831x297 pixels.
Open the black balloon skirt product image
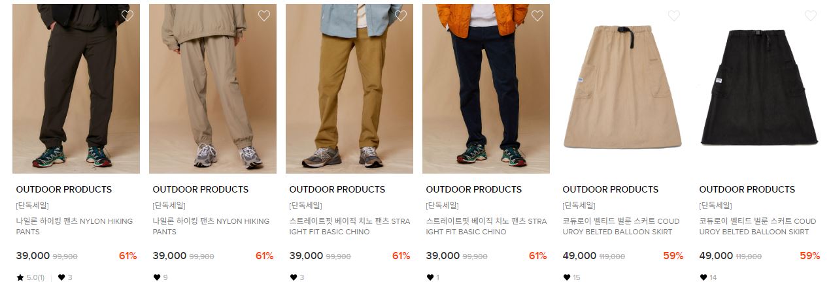click(759, 89)
